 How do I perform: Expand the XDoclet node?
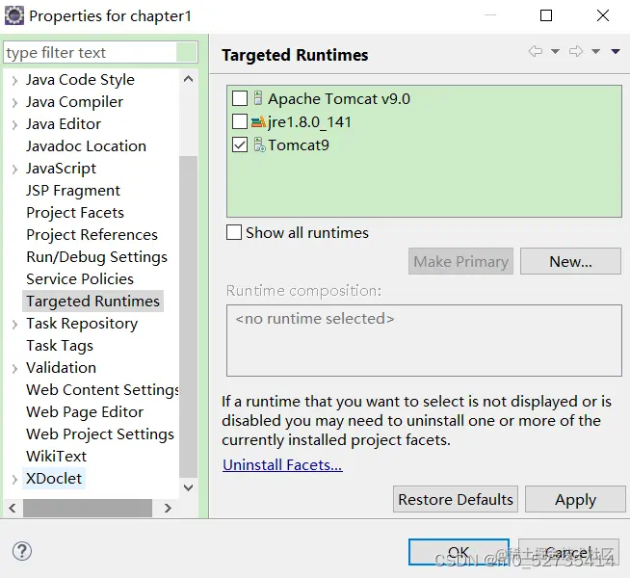tap(14, 479)
